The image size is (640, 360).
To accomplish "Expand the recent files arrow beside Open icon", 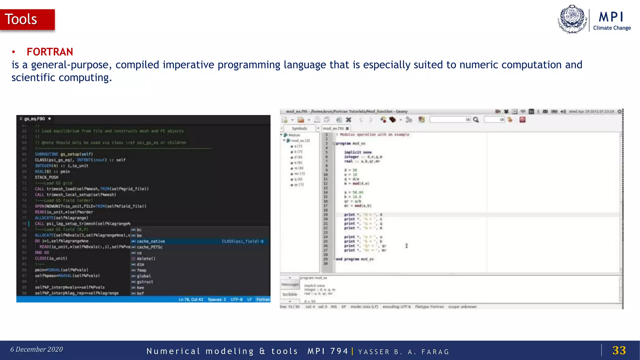I will point(309,120).
